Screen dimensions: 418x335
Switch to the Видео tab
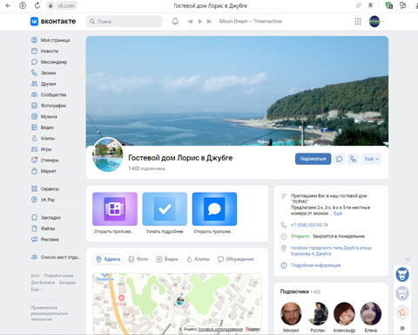point(167,259)
